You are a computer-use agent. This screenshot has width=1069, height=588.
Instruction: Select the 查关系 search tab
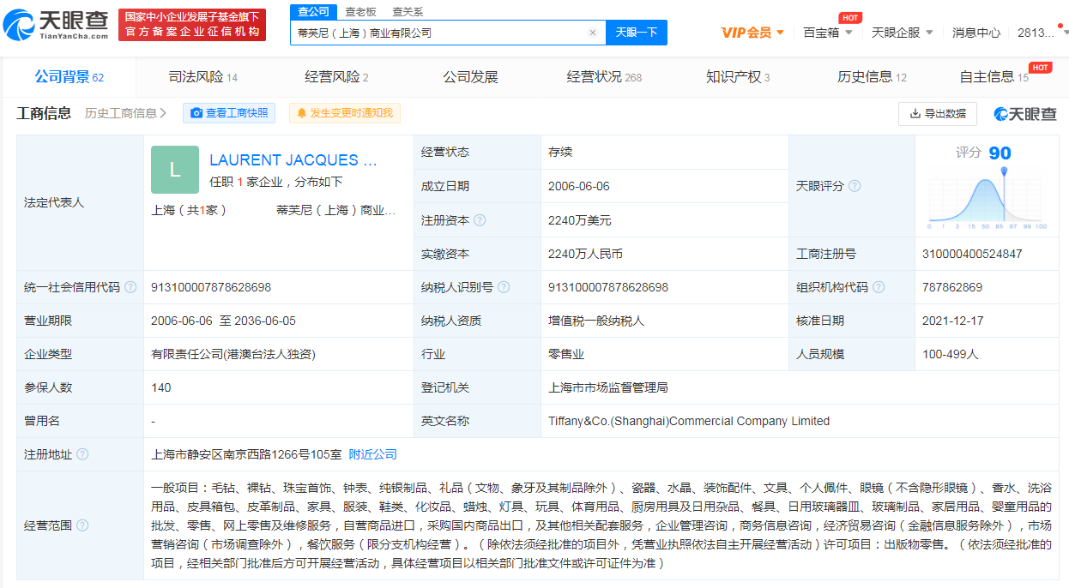click(x=408, y=11)
